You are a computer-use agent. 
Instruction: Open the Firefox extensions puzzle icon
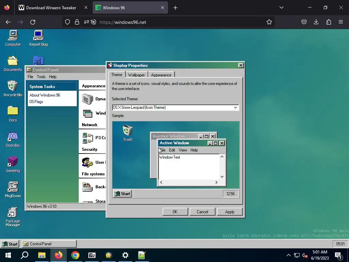(329, 22)
